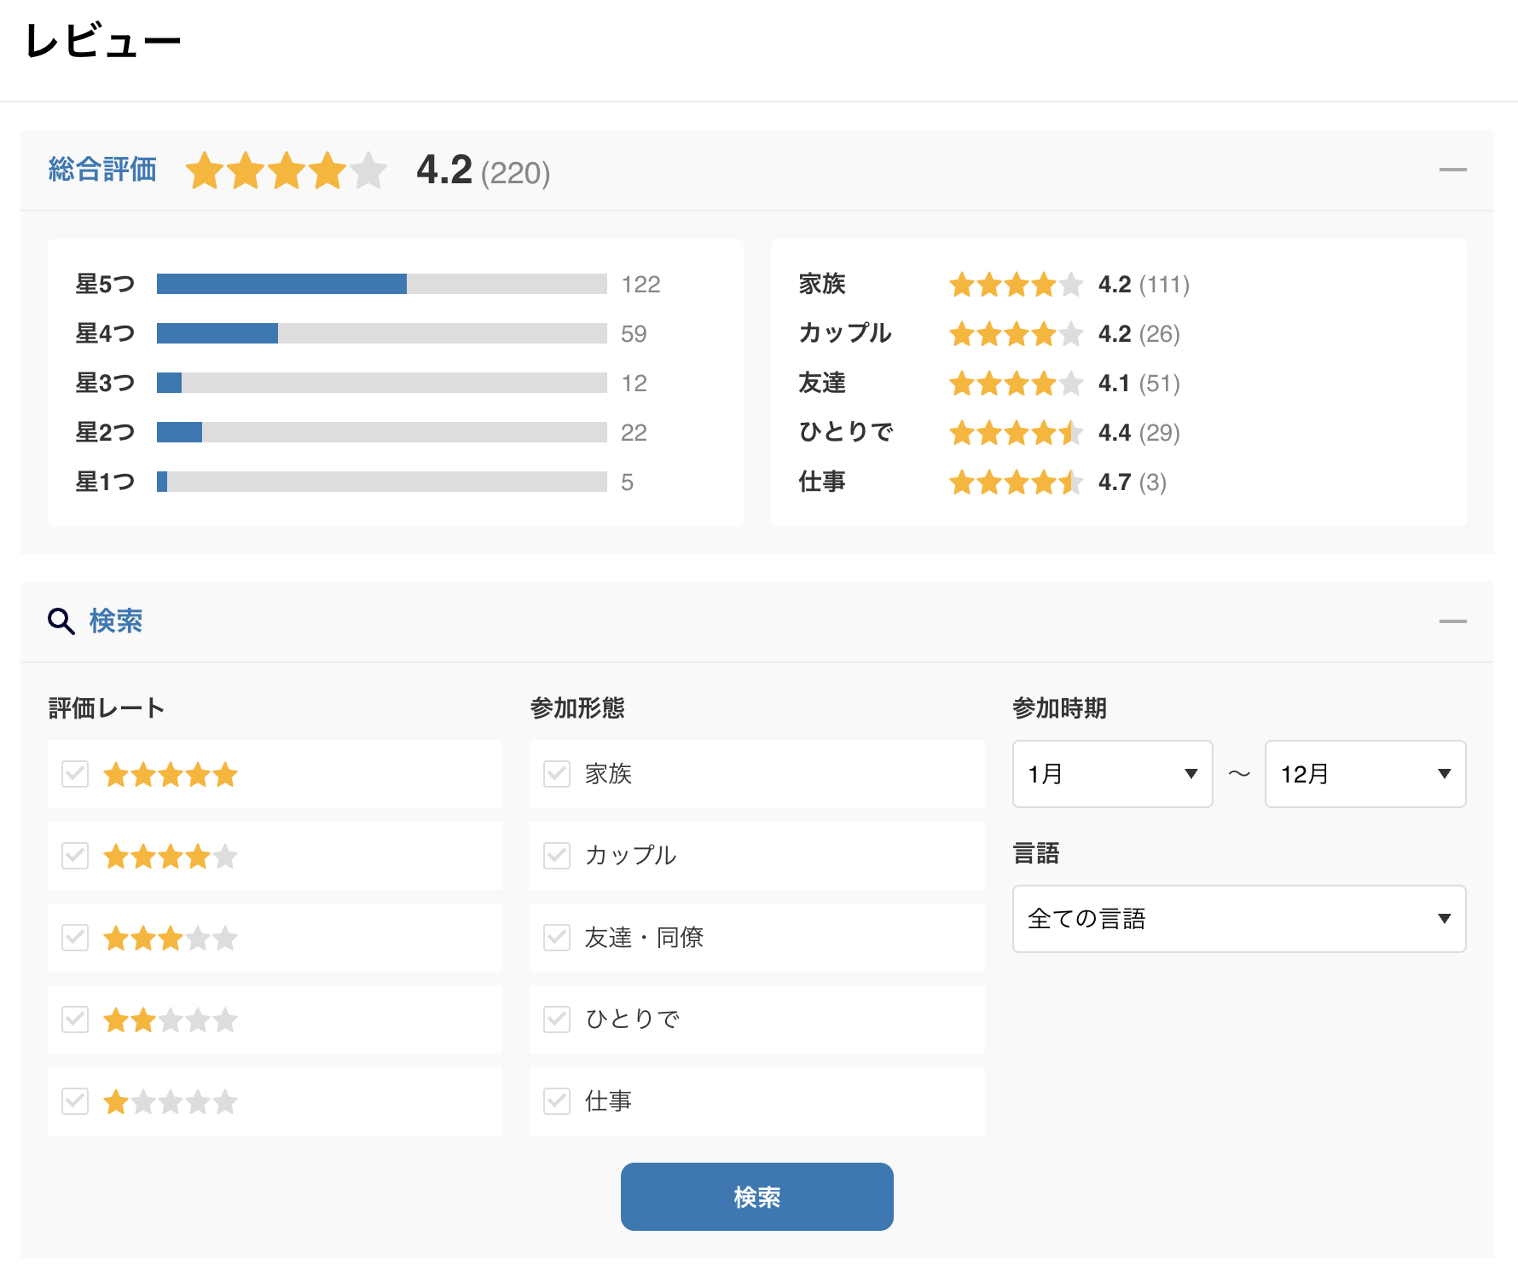This screenshot has height=1282, width=1518.
Task: Toggle the 5-star rating checkbox
Action: (75, 775)
